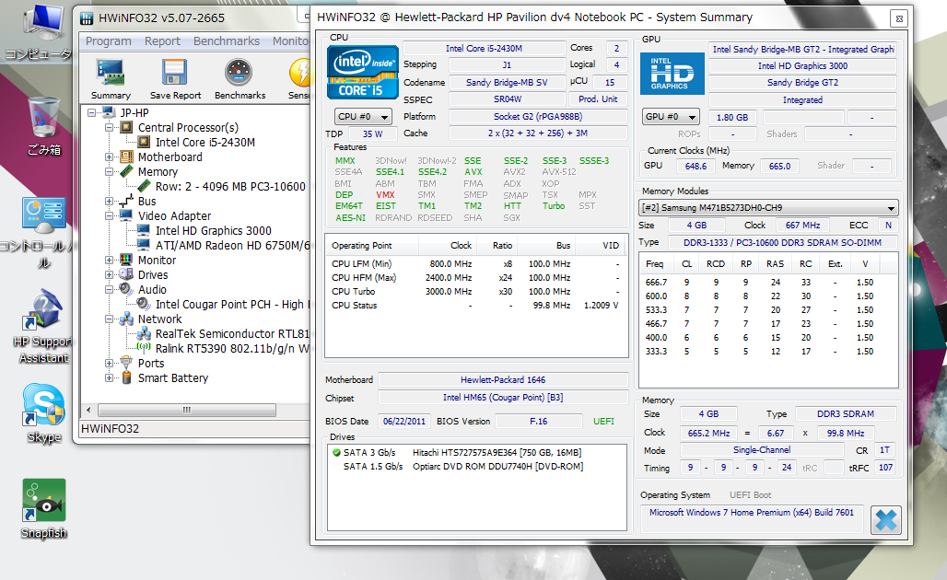The image size is (947, 580).
Task: Expand the Smart Battery node
Action: click(109, 377)
